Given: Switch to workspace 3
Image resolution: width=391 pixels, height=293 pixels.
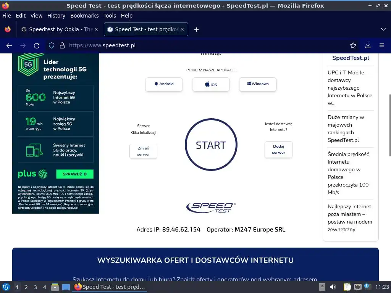Looking at the screenshot, I should coord(36,287).
